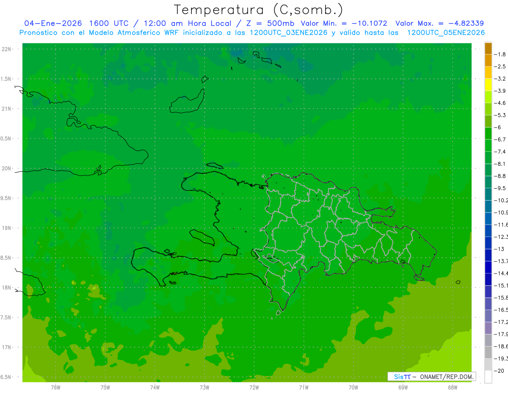Image resolution: width=508 pixels, height=393 pixels.
Task: Click the '-3.9' color bar label
Action: click(x=500, y=91)
